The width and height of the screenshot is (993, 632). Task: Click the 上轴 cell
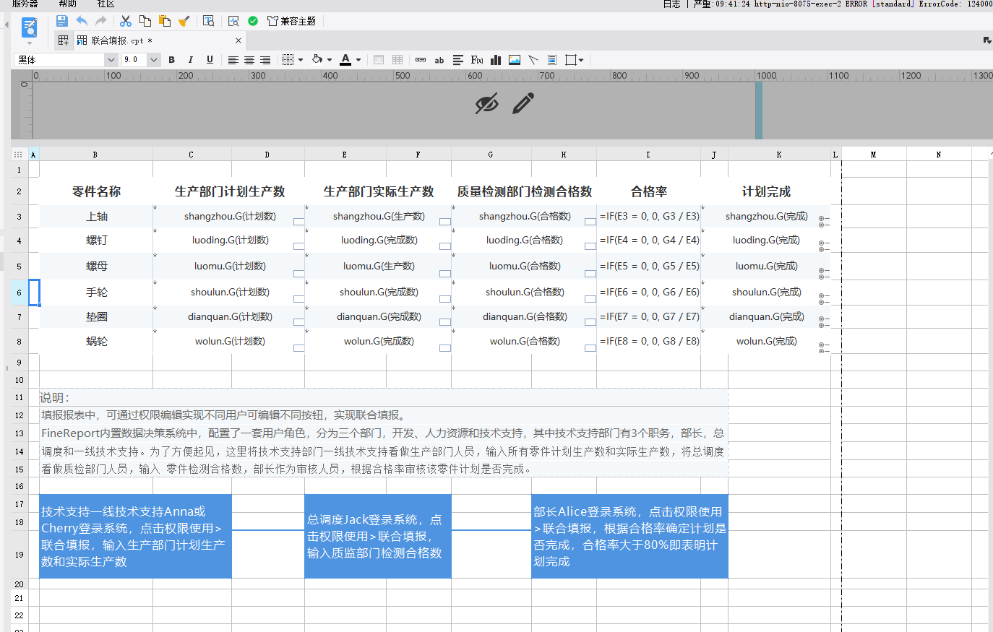tap(96, 217)
